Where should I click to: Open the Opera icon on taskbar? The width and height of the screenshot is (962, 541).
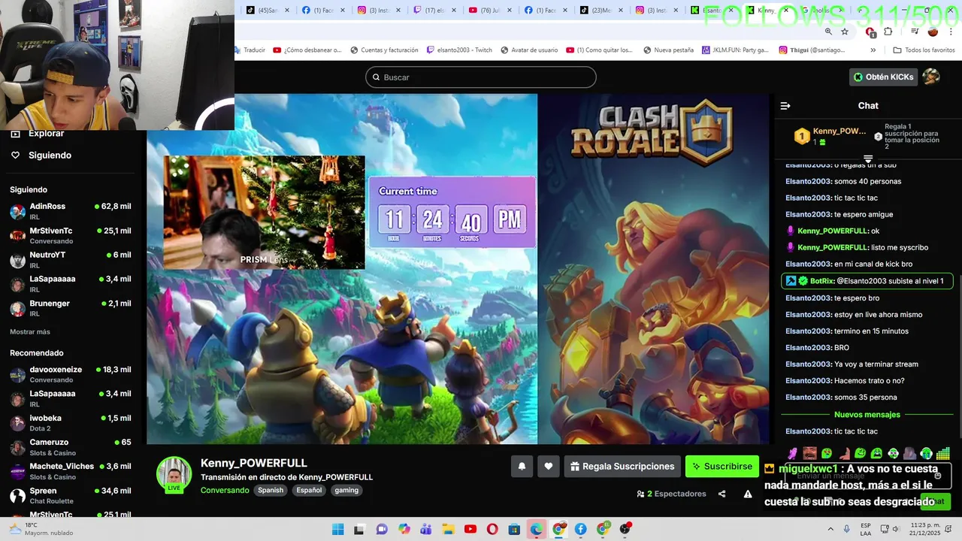coord(492,530)
